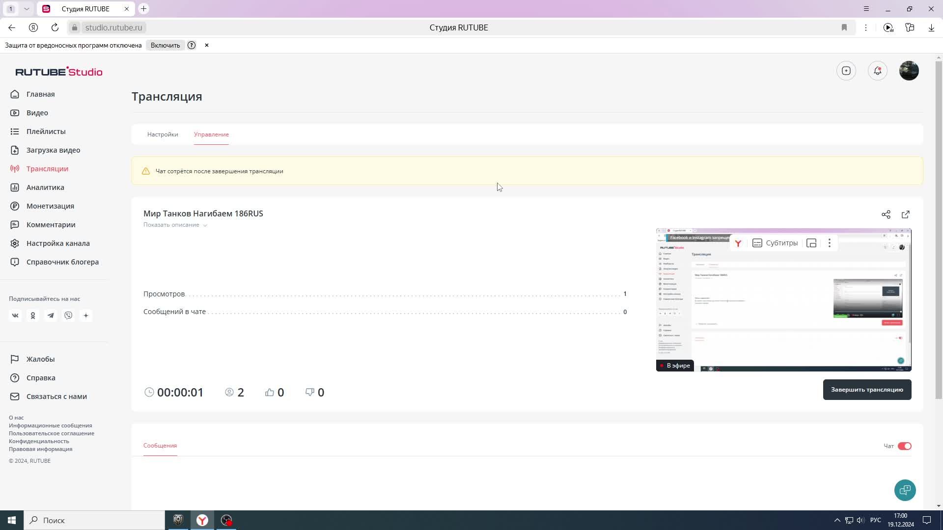Click the add video plus icon in header

click(846, 71)
